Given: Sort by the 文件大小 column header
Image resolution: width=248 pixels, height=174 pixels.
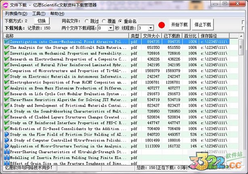Looking at the screenshot, I should 151,36.
